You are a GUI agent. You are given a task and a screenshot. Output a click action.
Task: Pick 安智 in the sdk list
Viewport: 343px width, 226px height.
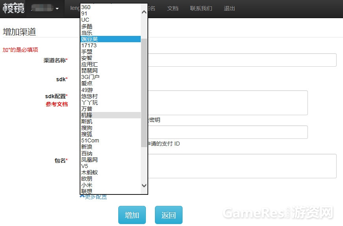tap(111, 58)
